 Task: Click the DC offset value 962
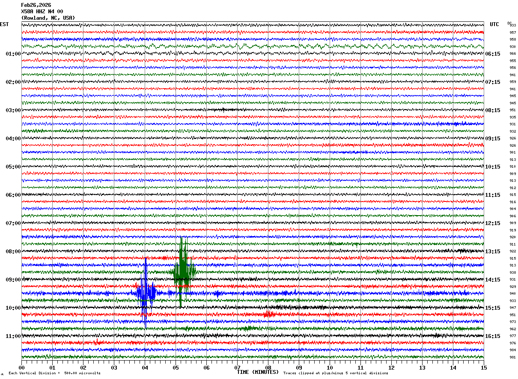[x=512, y=329]
